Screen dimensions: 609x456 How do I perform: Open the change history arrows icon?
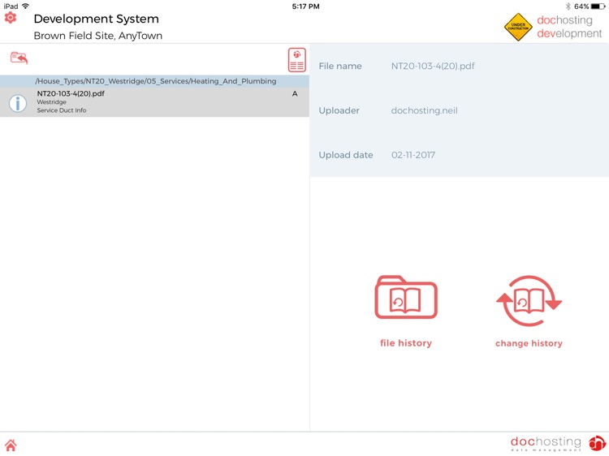pos(529,301)
